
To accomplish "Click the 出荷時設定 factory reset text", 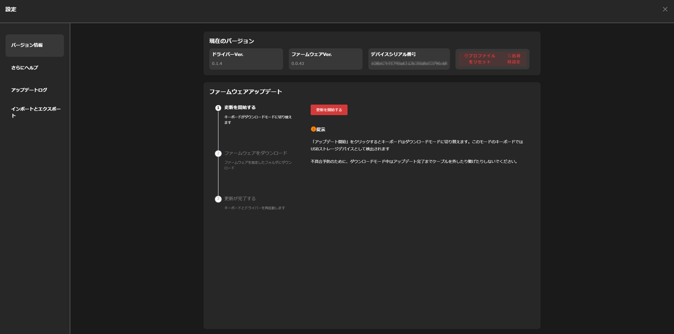I will [x=515, y=59].
